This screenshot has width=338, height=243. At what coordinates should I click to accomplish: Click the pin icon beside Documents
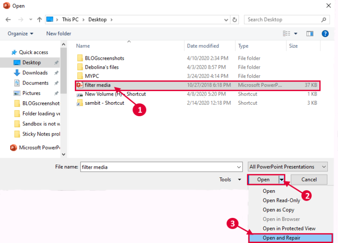click(x=56, y=83)
